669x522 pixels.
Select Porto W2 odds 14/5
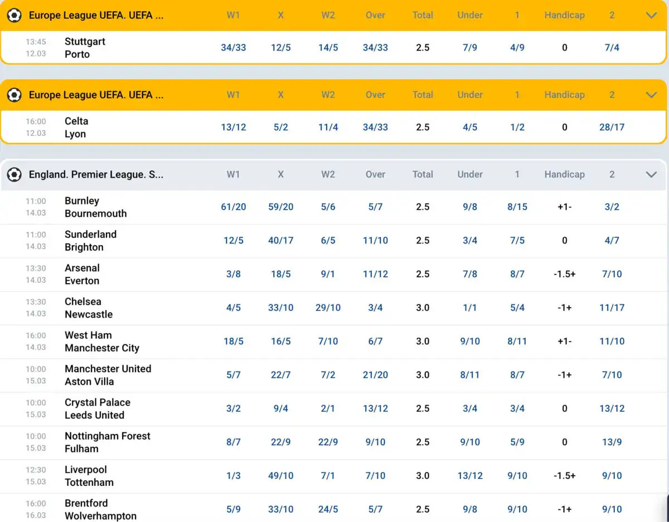pyautogui.click(x=328, y=47)
